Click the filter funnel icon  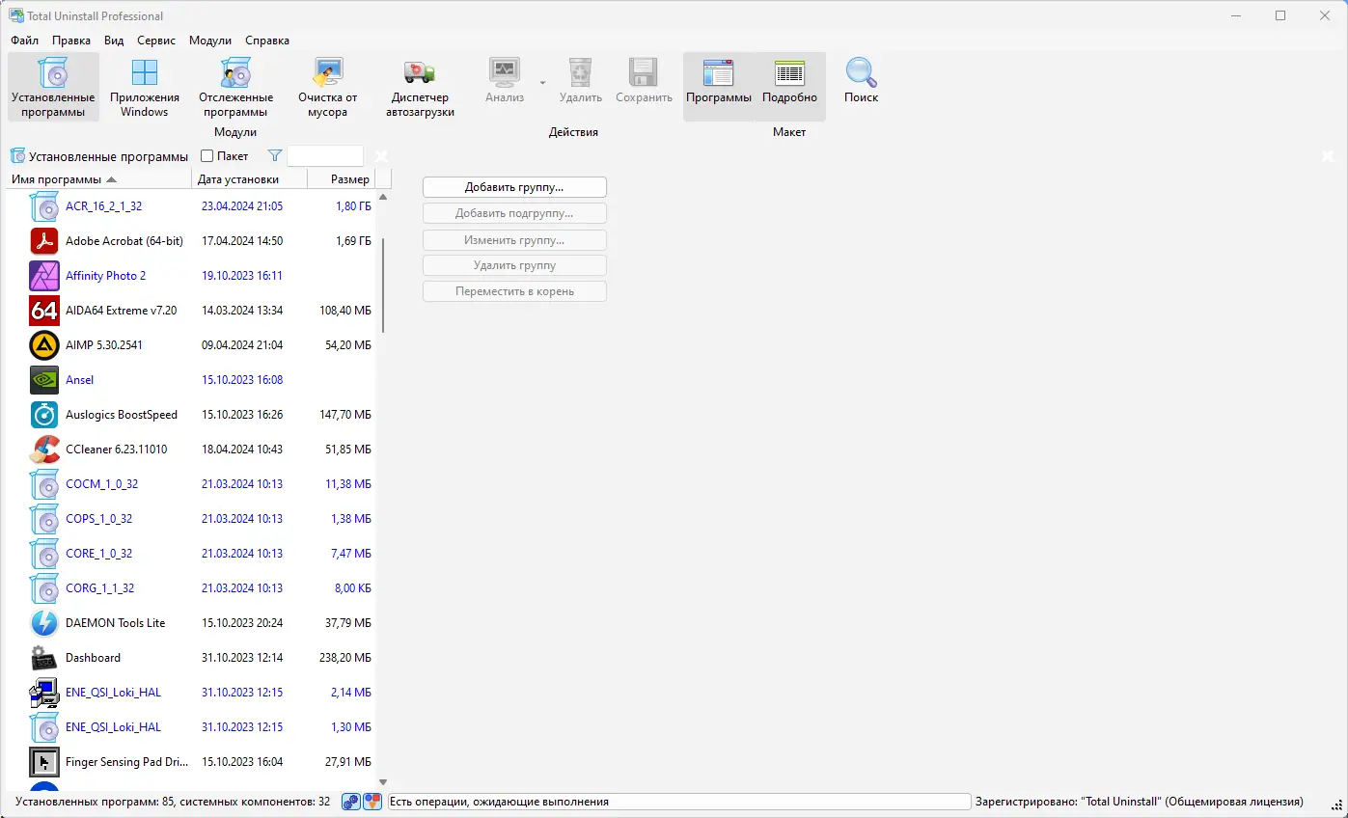[274, 155]
